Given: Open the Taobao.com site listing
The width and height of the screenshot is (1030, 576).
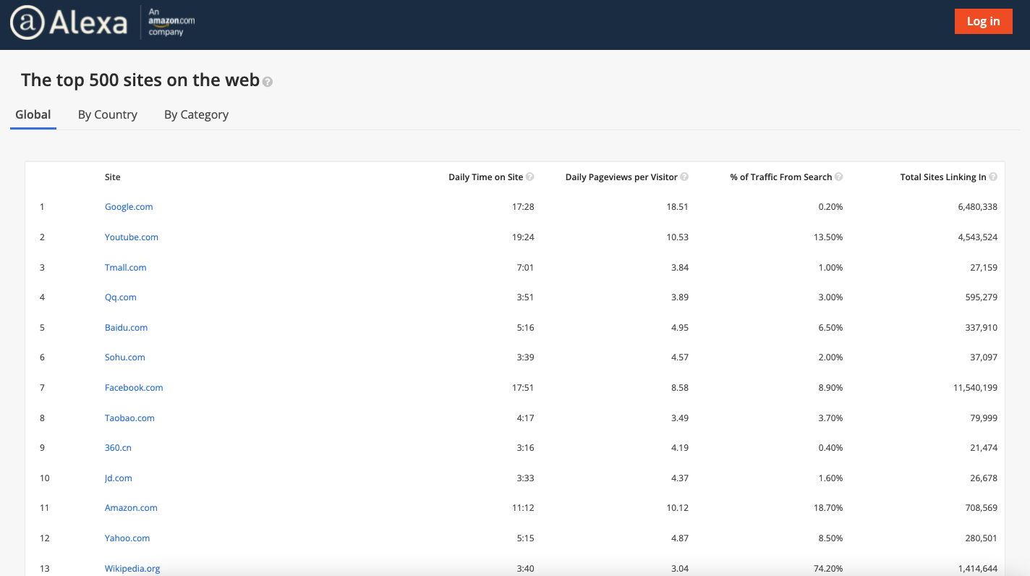Looking at the screenshot, I should click(x=129, y=418).
